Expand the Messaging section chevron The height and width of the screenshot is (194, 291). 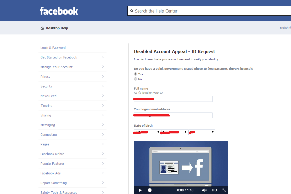[x=103, y=125]
